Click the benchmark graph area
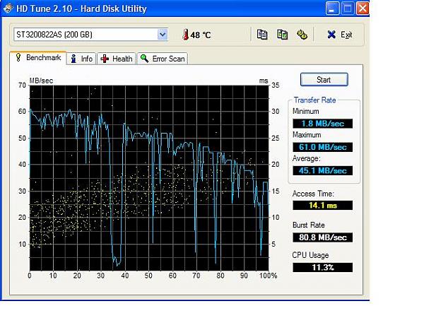The height and width of the screenshot is (318, 424). point(149,178)
